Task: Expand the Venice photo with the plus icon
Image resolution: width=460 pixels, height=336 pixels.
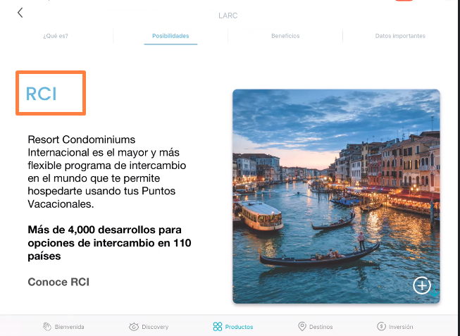Action: [x=422, y=285]
